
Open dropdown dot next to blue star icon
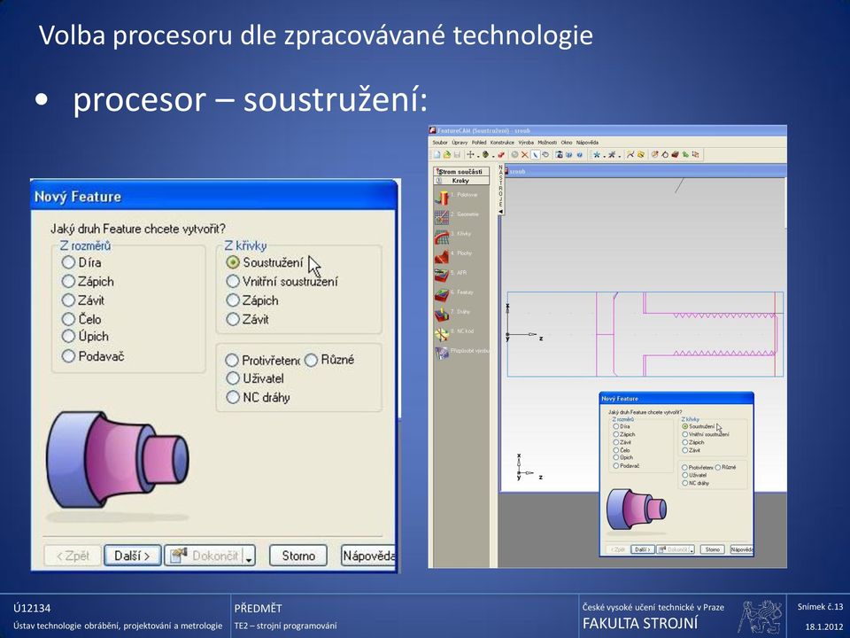(x=605, y=157)
